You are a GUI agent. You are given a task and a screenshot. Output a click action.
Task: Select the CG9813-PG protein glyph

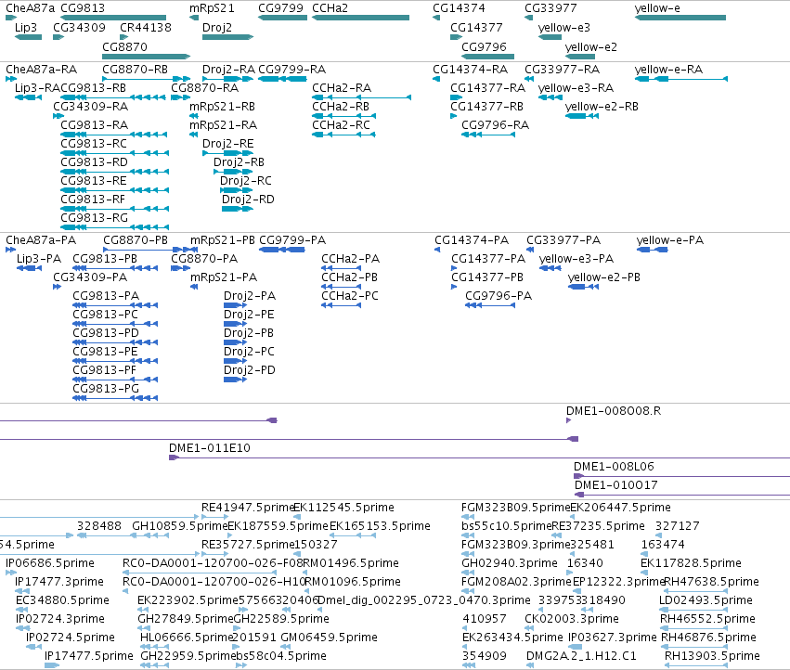(115, 398)
